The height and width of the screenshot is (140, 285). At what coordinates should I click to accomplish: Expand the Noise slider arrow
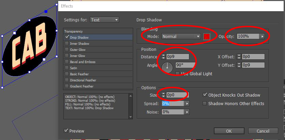click(x=187, y=112)
